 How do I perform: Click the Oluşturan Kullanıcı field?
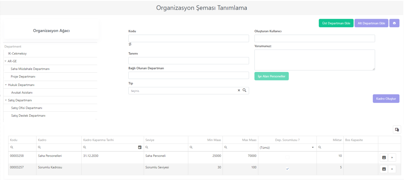click(315, 38)
